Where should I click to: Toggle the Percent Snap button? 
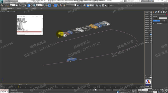coord(58,5)
